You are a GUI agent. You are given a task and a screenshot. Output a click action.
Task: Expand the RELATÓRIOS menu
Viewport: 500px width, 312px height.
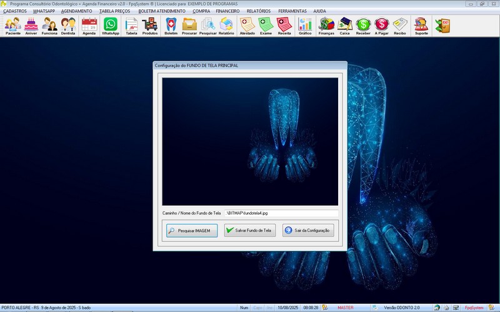259,11
